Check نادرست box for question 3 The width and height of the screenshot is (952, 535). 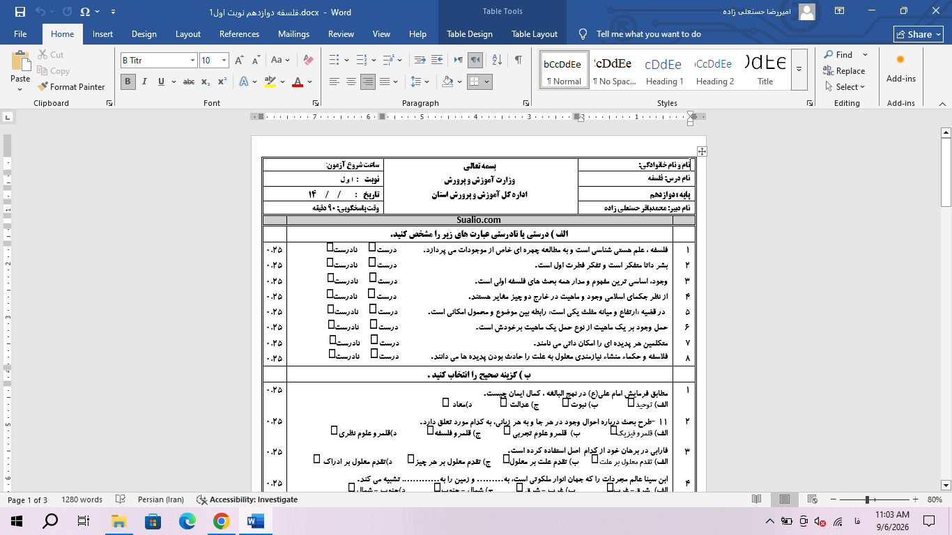click(330, 278)
